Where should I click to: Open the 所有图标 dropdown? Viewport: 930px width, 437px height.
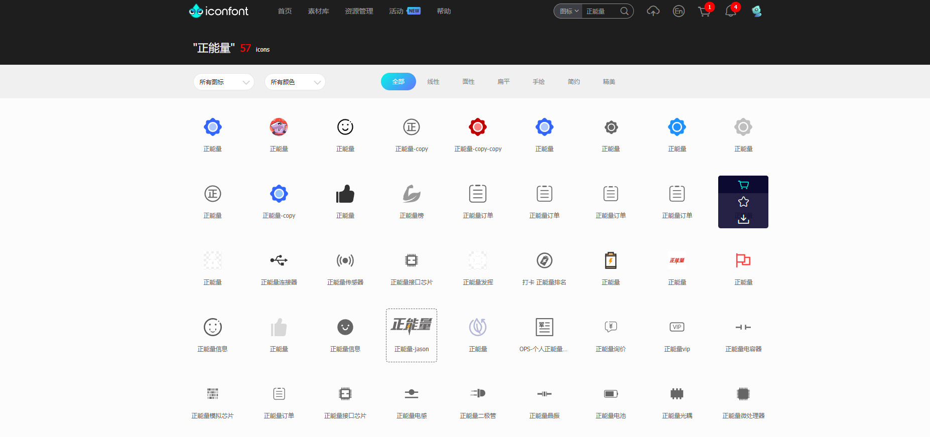coord(224,82)
